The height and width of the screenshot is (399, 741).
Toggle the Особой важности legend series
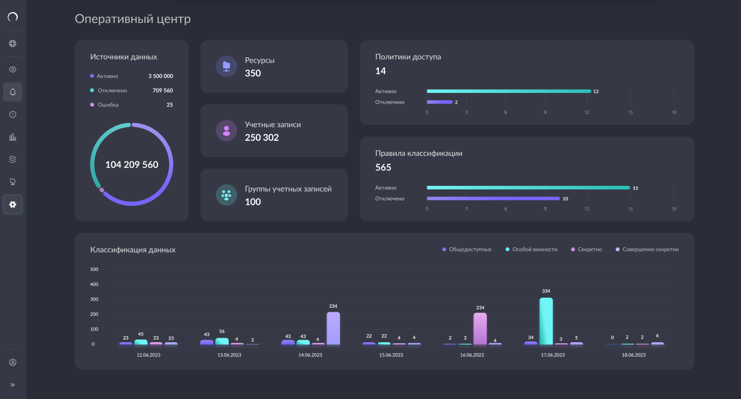531,249
